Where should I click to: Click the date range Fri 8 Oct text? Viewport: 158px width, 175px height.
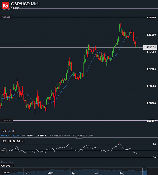(x=71, y=136)
